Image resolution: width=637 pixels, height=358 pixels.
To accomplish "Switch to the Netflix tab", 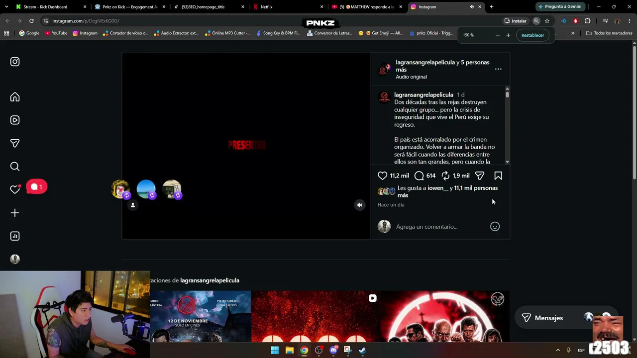I will pyautogui.click(x=287, y=7).
